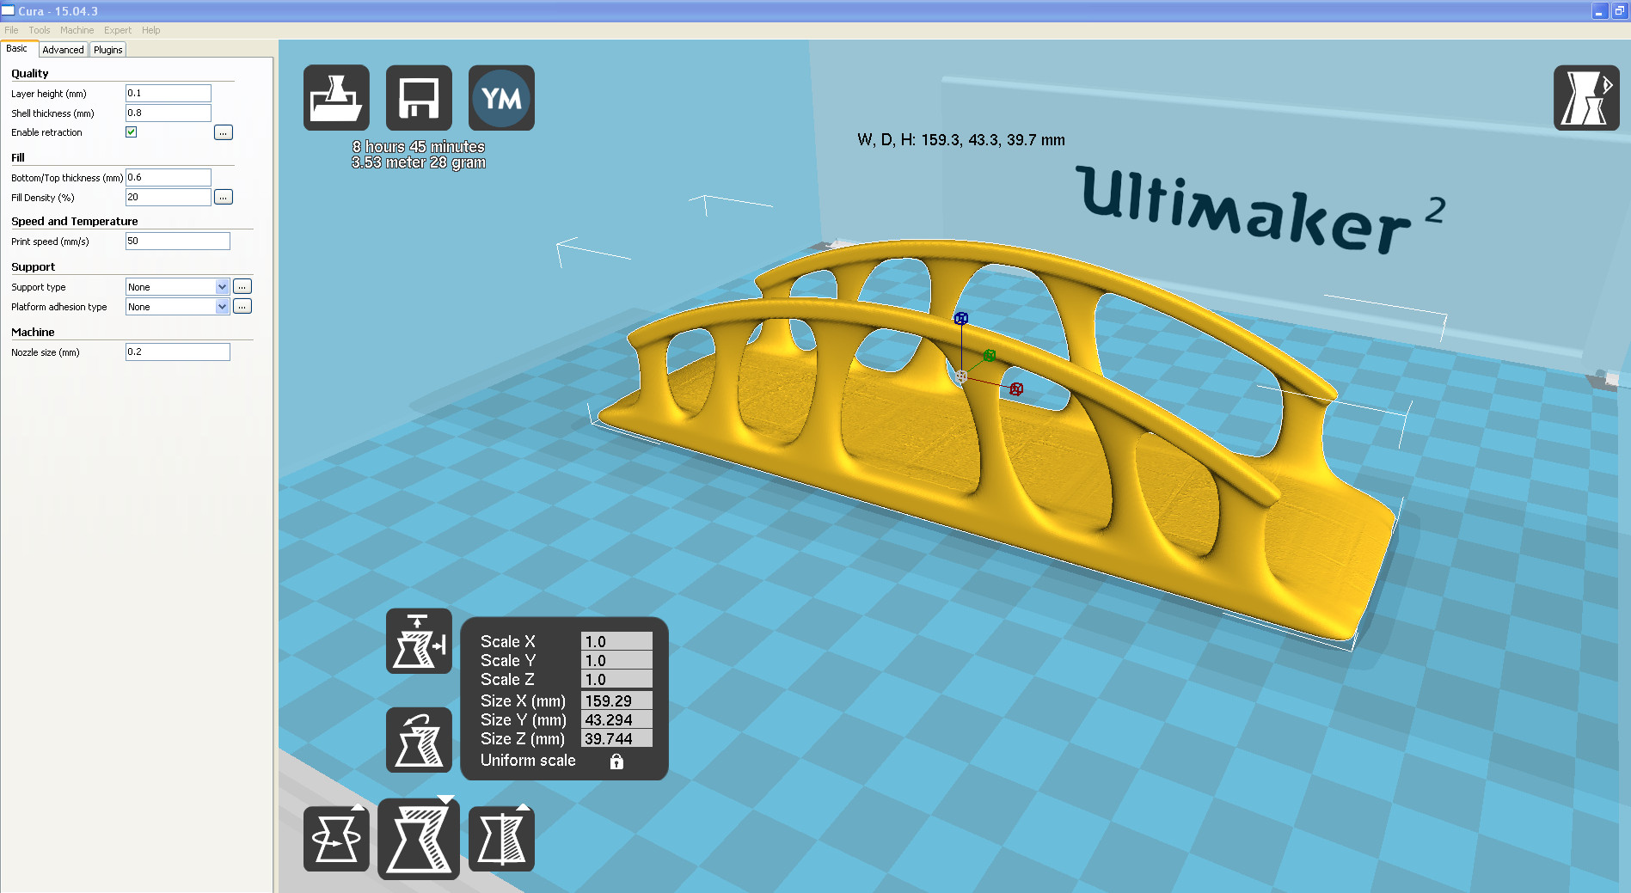This screenshot has width=1631, height=893.
Task: Click the Scale X value field
Action: (x=617, y=641)
